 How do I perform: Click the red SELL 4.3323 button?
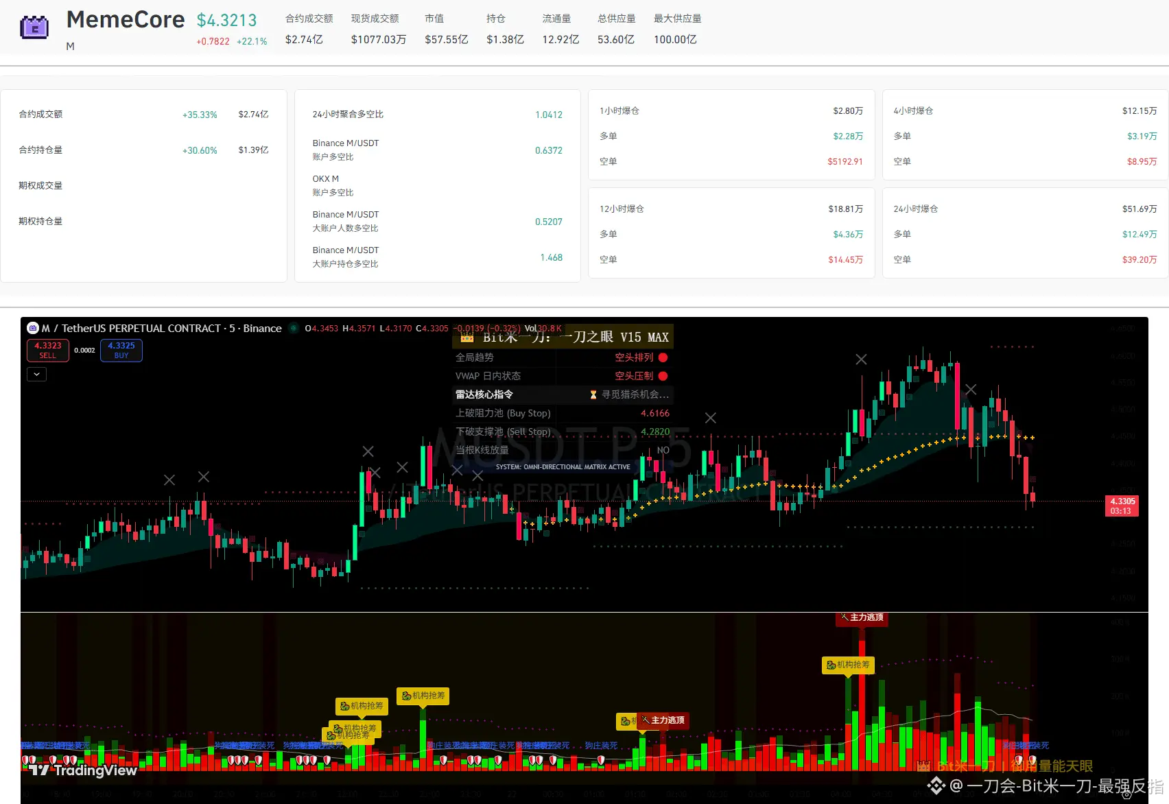tap(48, 350)
